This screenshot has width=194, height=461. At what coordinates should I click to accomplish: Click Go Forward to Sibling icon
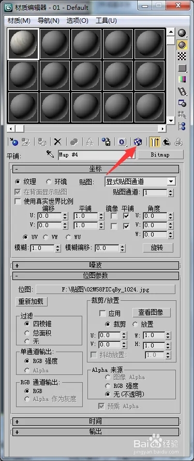click(x=178, y=142)
